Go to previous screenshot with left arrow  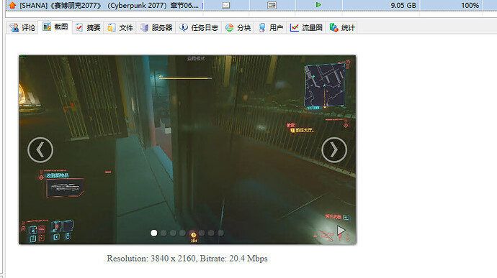(40, 150)
